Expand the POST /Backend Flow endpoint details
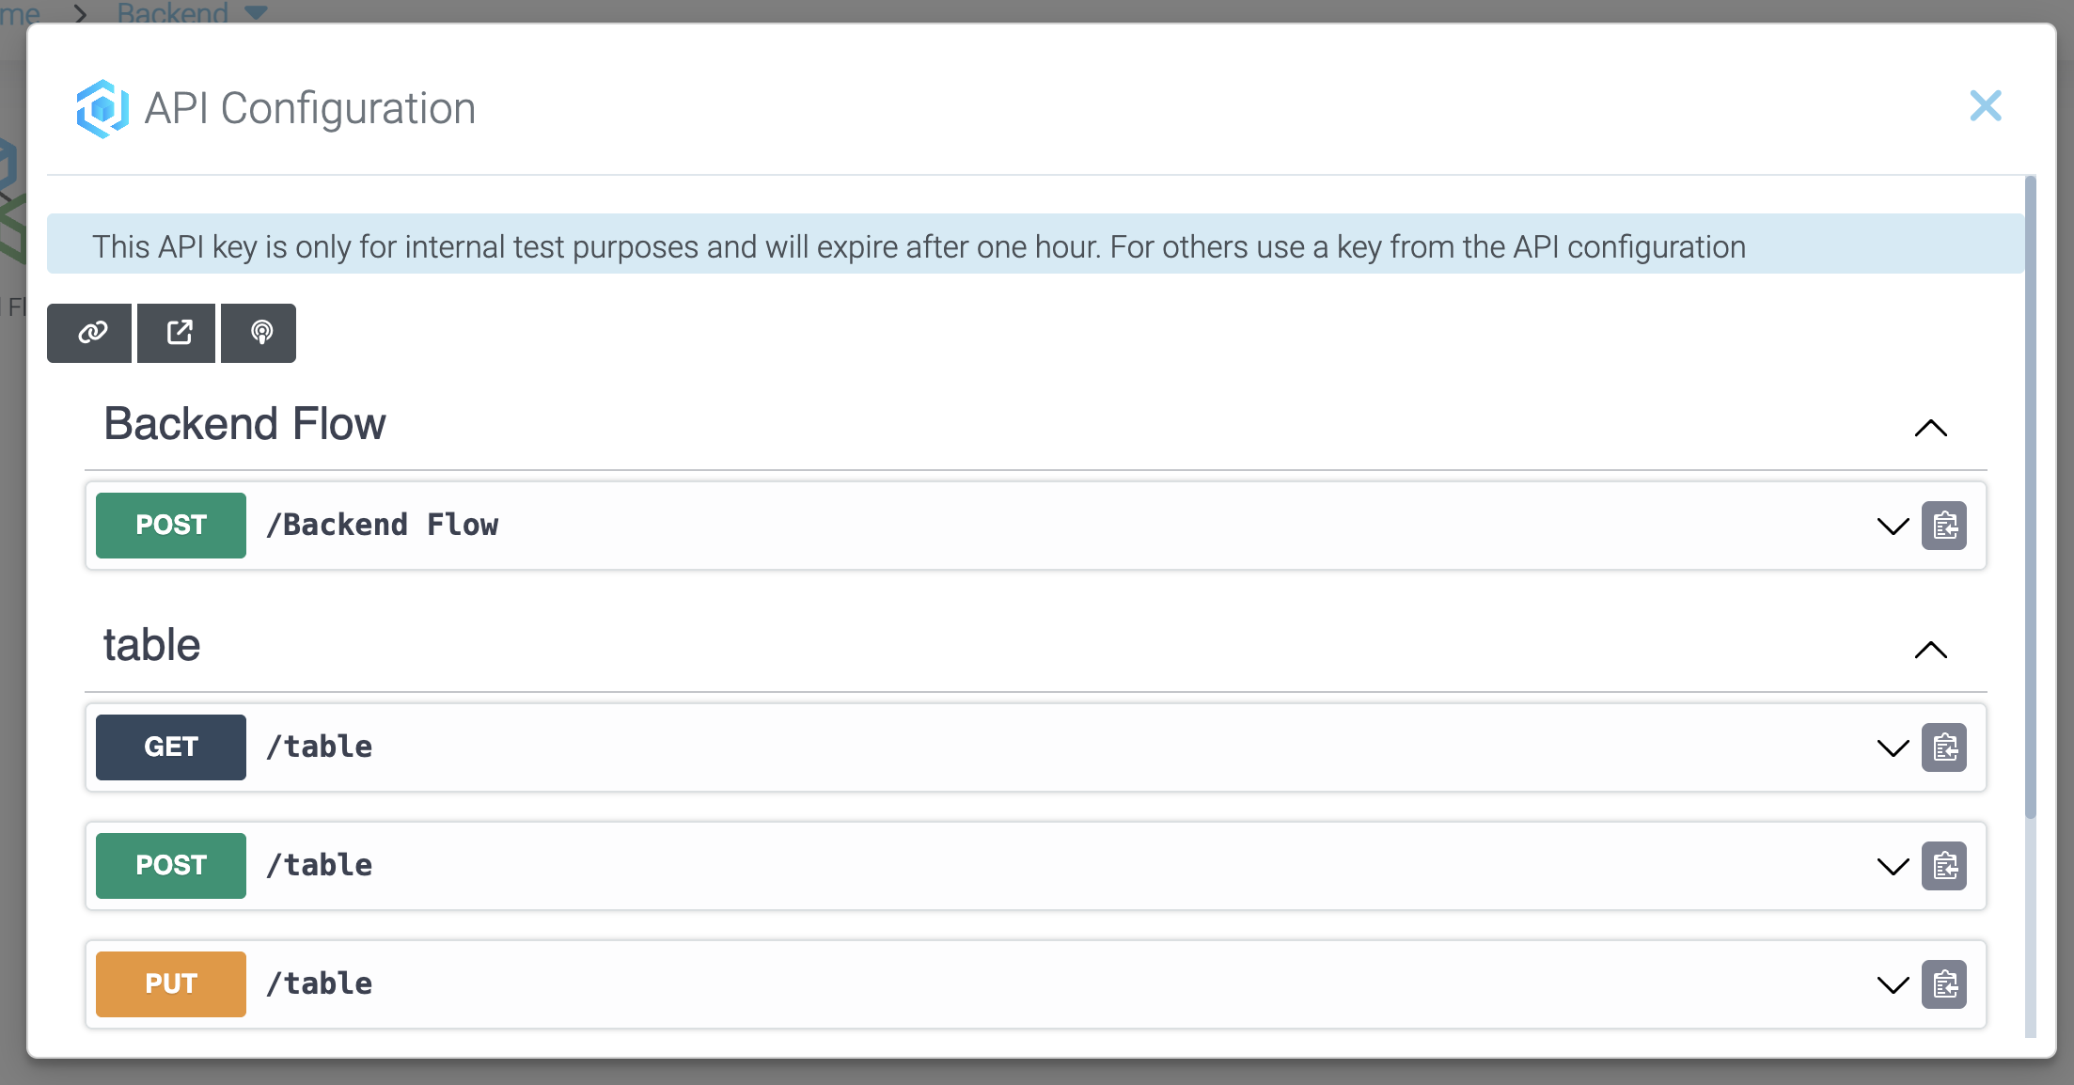Image resolution: width=2074 pixels, height=1085 pixels. (x=1893, y=526)
